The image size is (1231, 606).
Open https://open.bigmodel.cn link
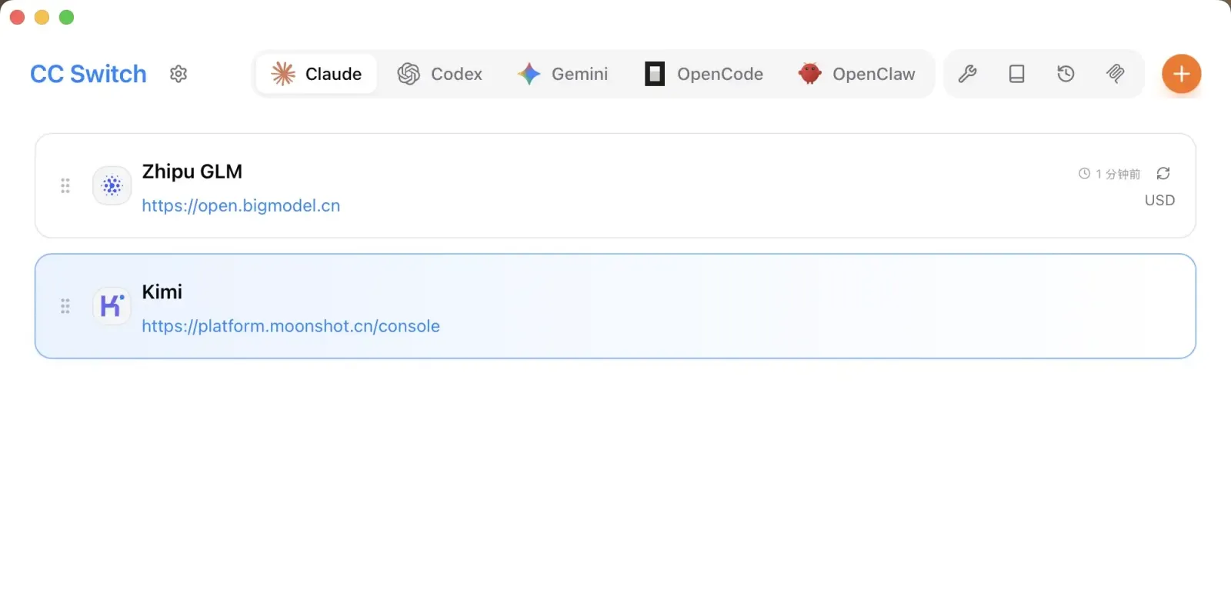pyautogui.click(x=241, y=205)
